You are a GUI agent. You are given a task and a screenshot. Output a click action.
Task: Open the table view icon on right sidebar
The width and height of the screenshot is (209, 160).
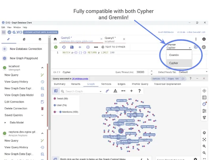tap(204, 97)
